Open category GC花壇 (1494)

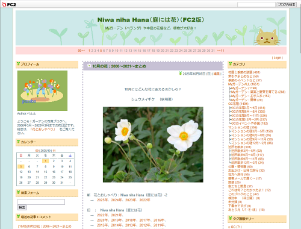tap(238, 104)
